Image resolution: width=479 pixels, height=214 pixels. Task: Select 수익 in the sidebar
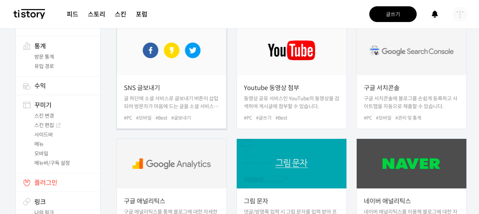click(40, 86)
